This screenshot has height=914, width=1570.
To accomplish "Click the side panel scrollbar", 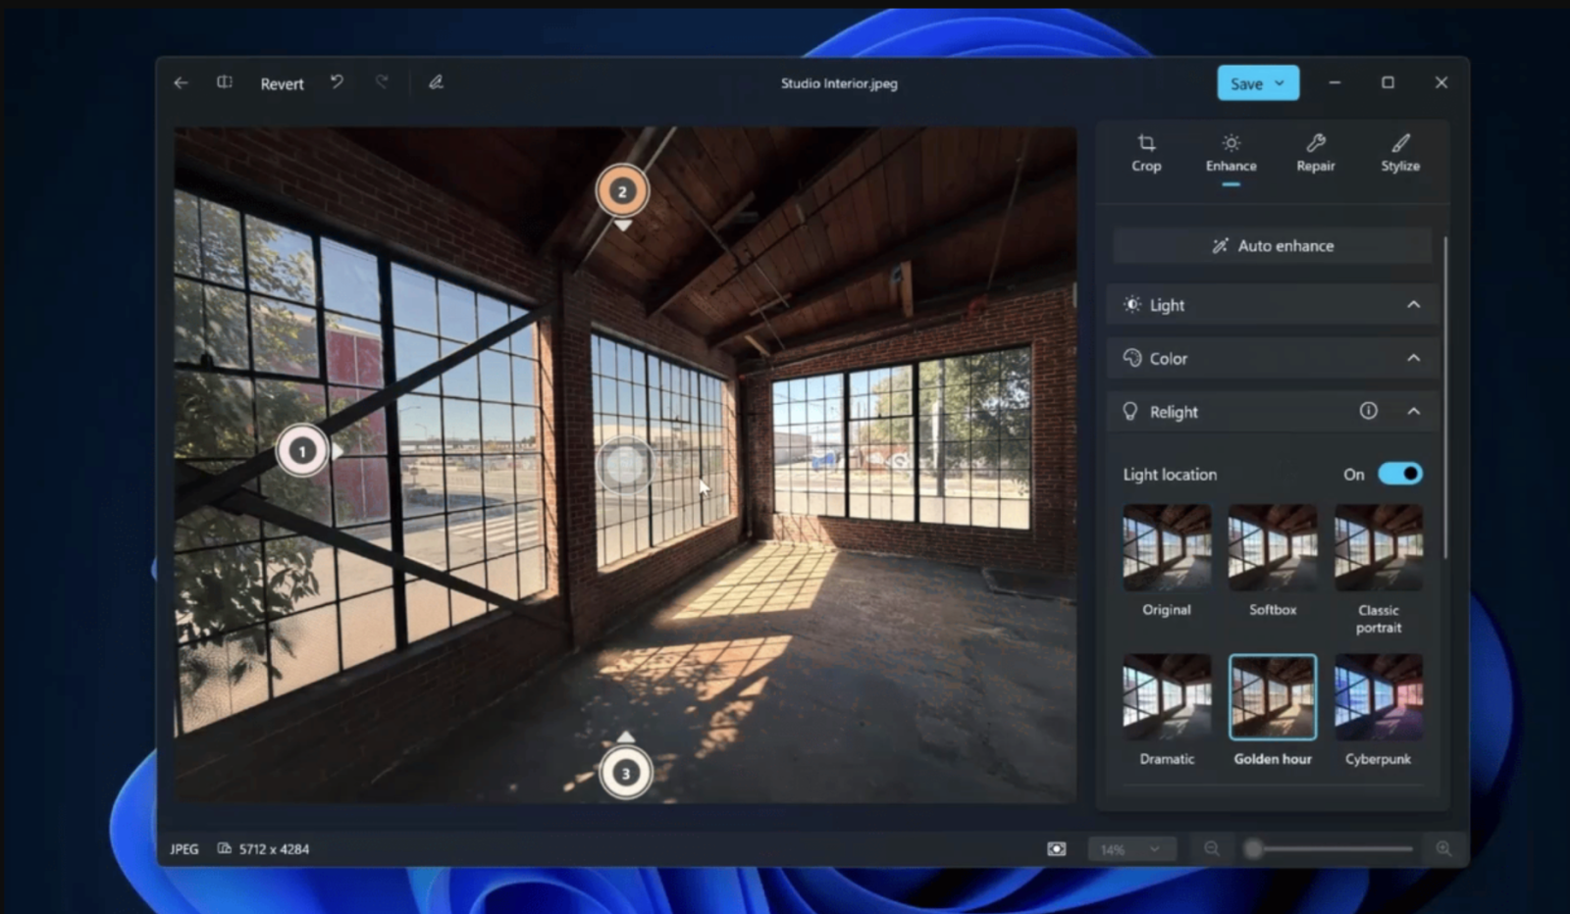I will (1446, 397).
